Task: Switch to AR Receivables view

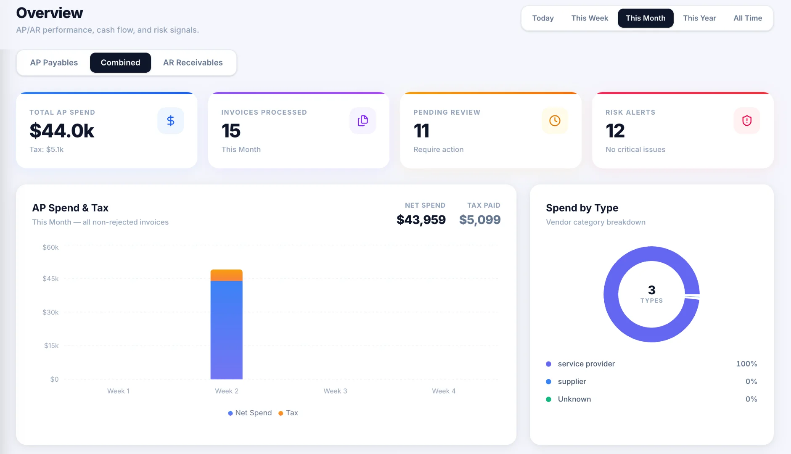Action: pyautogui.click(x=193, y=63)
